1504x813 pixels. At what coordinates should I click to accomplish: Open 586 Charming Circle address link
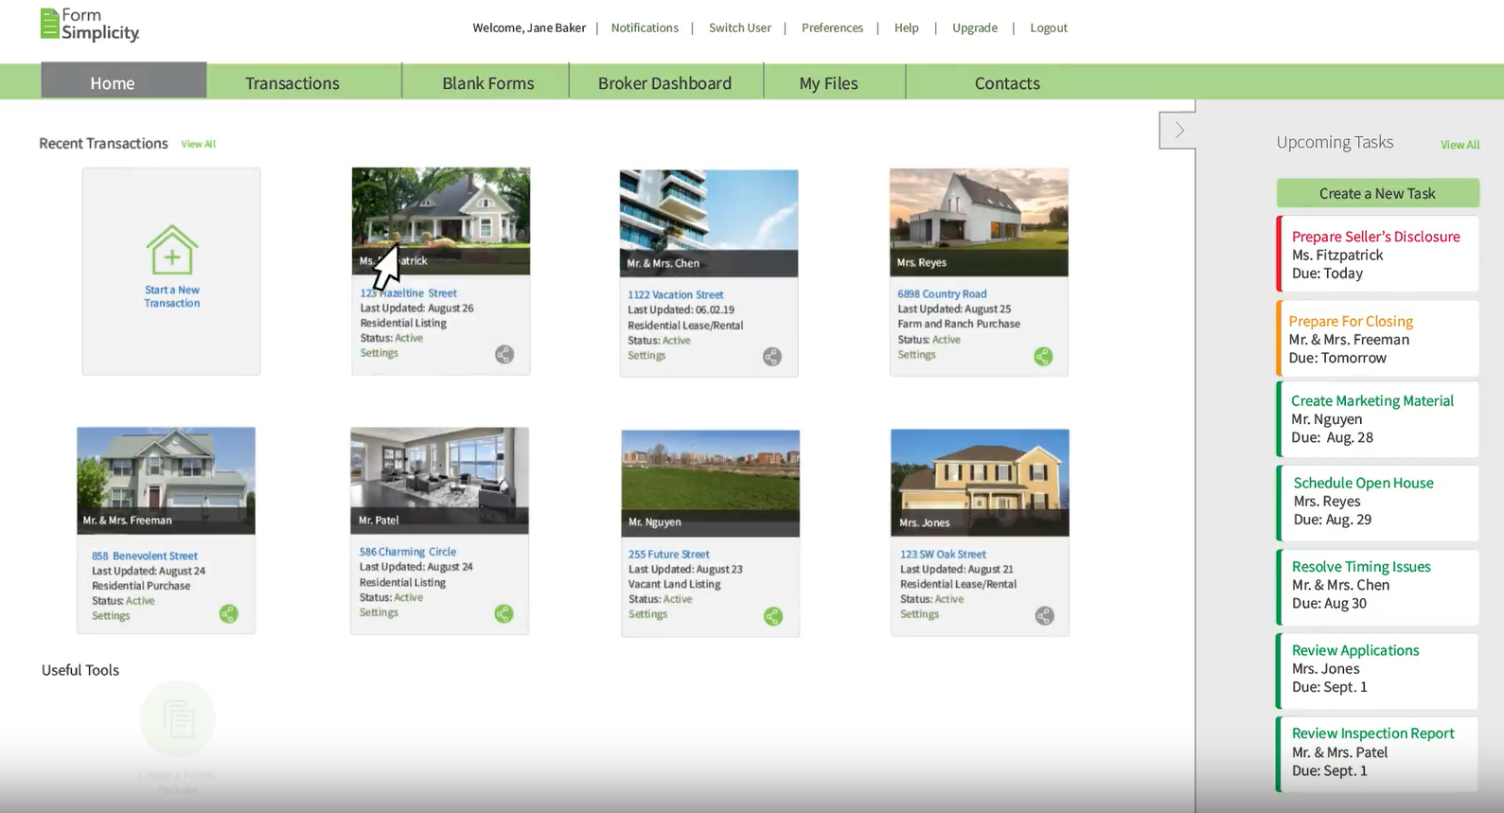(x=407, y=552)
